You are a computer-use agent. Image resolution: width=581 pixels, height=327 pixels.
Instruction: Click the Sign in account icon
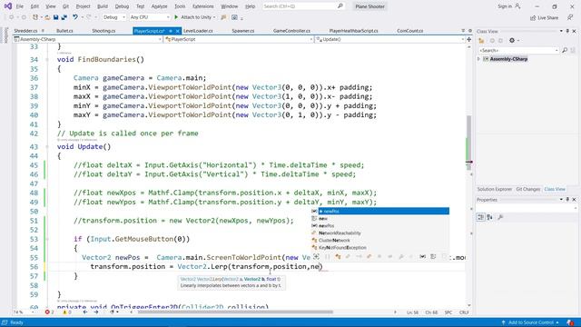tap(517, 6)
